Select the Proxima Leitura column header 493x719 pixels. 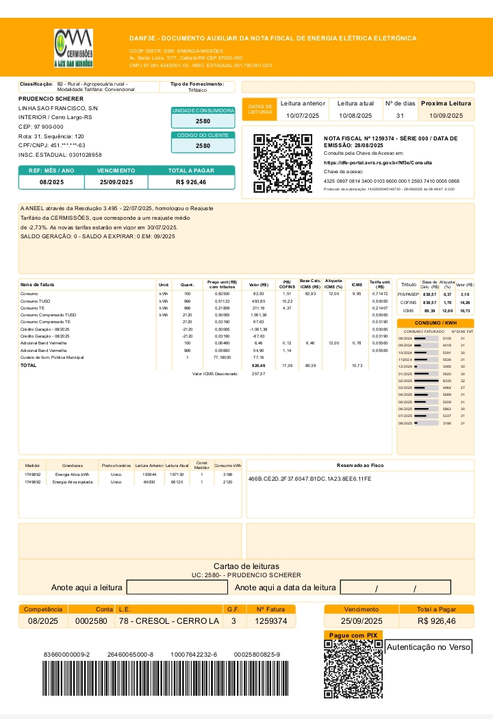tap(446, 103)
